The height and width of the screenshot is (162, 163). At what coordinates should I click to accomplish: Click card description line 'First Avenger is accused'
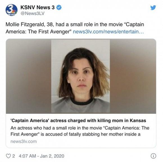click(76, 134)
